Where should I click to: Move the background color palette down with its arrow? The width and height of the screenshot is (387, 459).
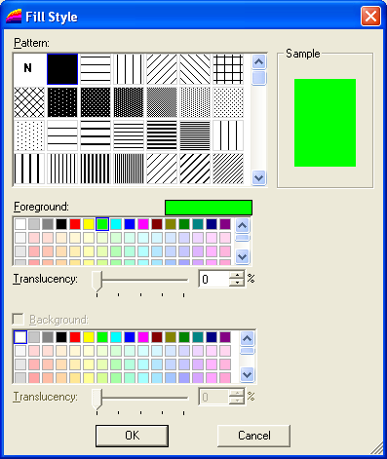247,374
